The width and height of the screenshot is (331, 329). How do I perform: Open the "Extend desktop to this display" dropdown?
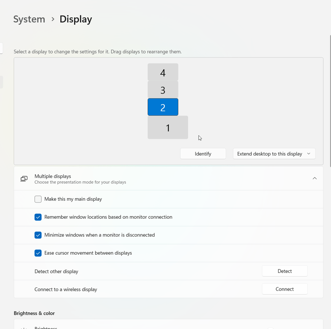click(x=274, y=153)
